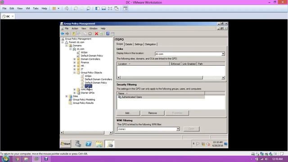Open the GPMC Window menu
The image size is (288, 162).
point(93,28)
